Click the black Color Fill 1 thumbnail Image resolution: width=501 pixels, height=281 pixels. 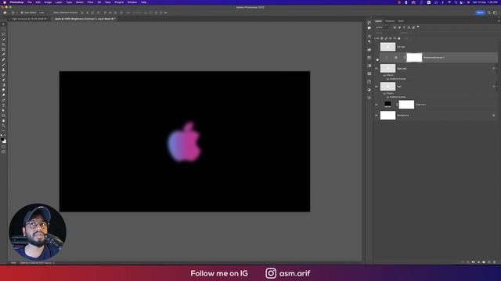pyautogui.click(x=387, y=104)
